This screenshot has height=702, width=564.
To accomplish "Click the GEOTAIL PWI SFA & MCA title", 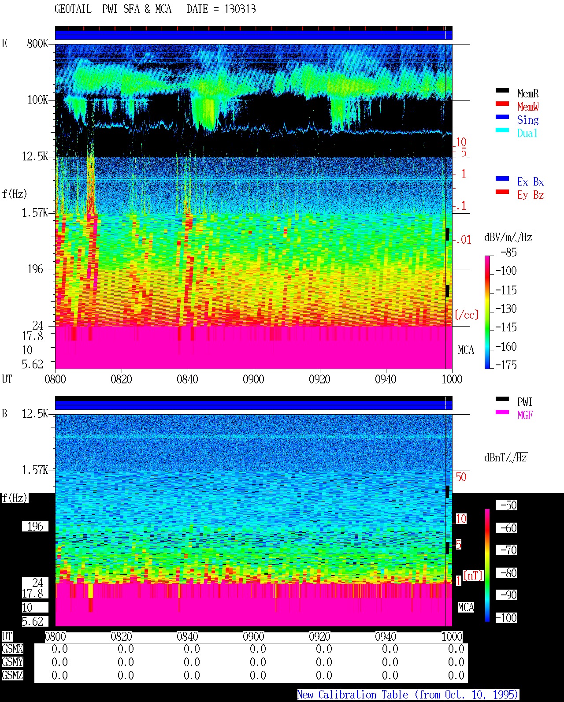I will [155, 9].
